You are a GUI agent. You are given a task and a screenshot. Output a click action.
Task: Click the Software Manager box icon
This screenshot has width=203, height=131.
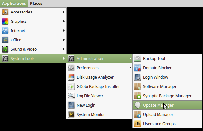138,86
